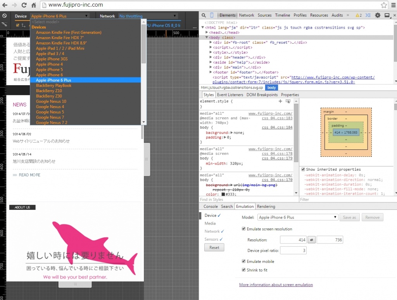
Task: Switch to Event Listeners sidebar tab
Action: click(230, 95)
